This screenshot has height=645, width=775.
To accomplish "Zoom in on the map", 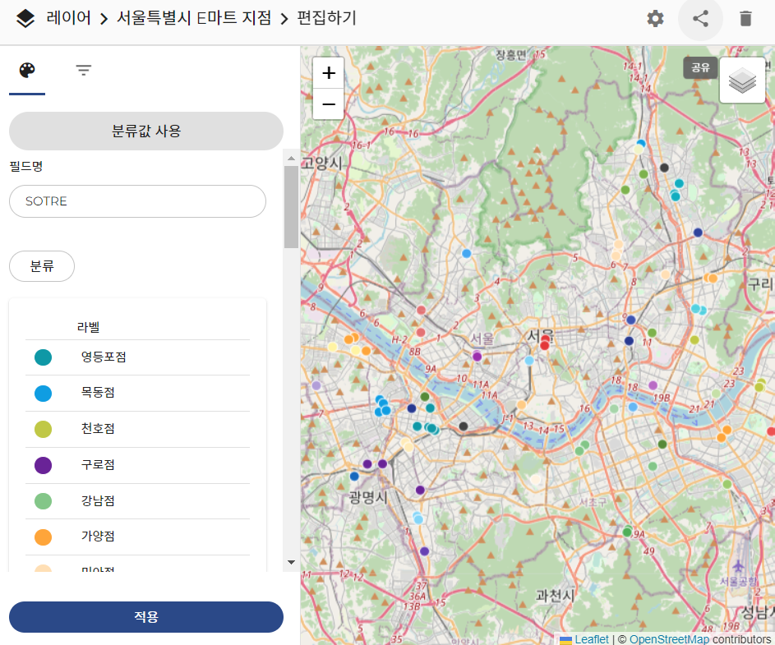I will point(329,73).
